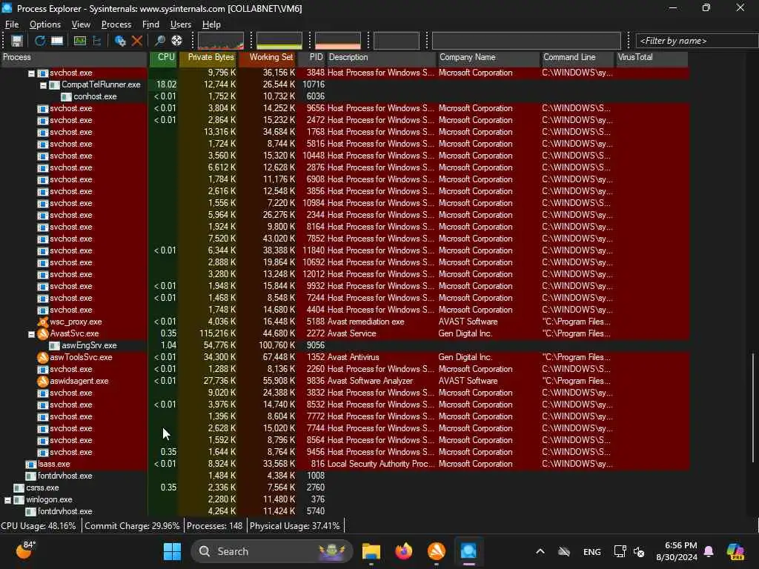Image resolution: width=759 pixels, height=569 pixels.
Task: Sort by the PID column header
Action: [312, 57]
